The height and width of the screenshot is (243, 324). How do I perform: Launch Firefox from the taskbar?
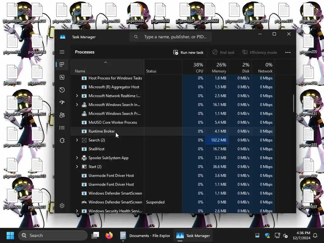coord(109,235)
